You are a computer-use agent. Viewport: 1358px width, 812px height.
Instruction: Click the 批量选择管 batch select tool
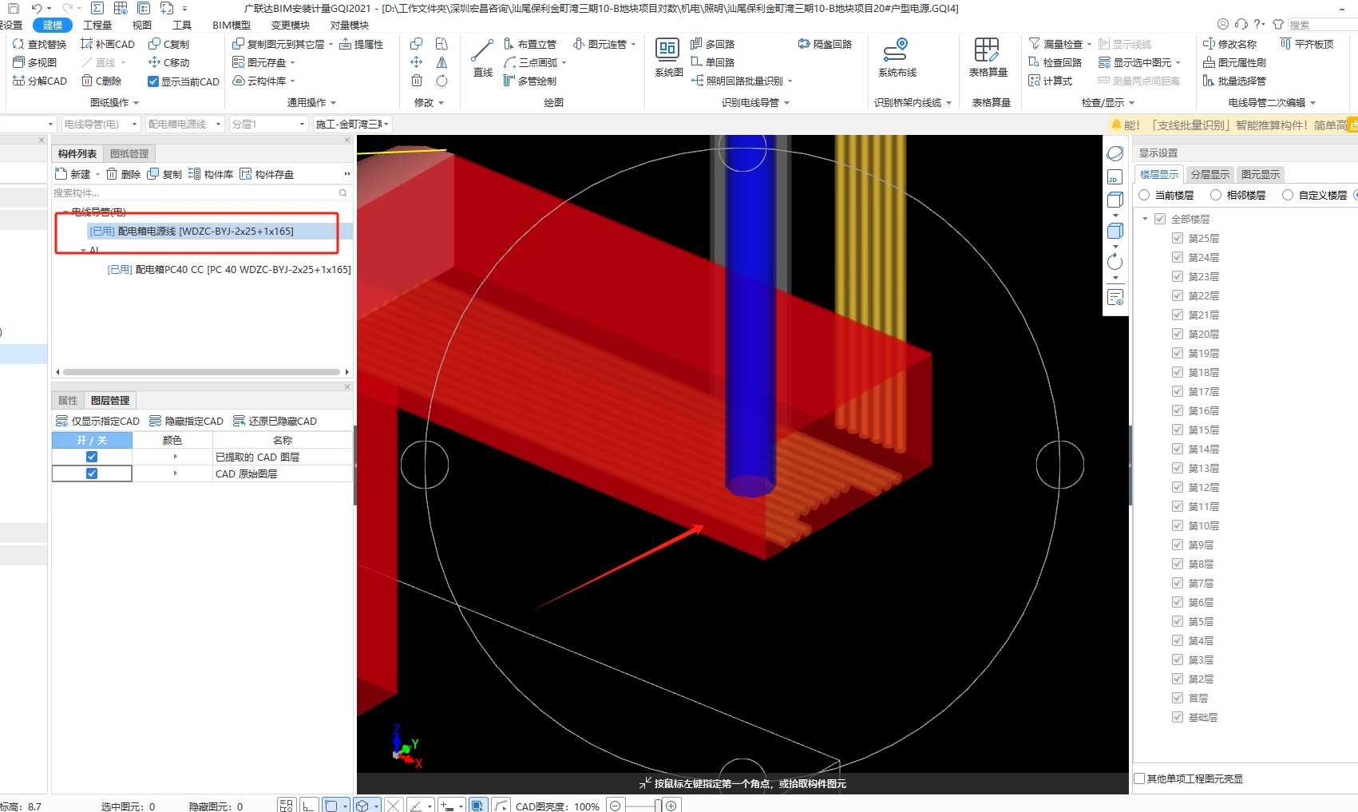[1234, 81]
